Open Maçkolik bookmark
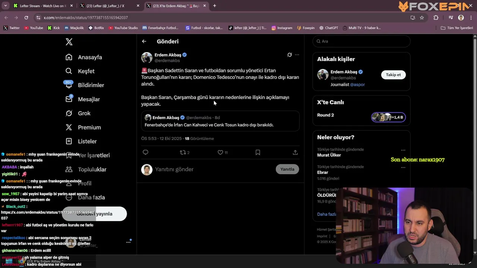 (74, 28)
